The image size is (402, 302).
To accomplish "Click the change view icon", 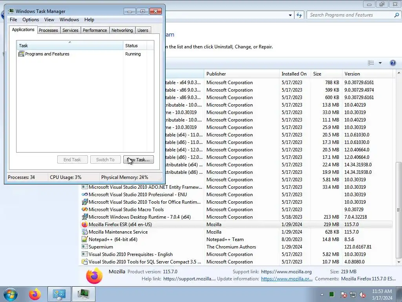I will [x=371, y=63].
